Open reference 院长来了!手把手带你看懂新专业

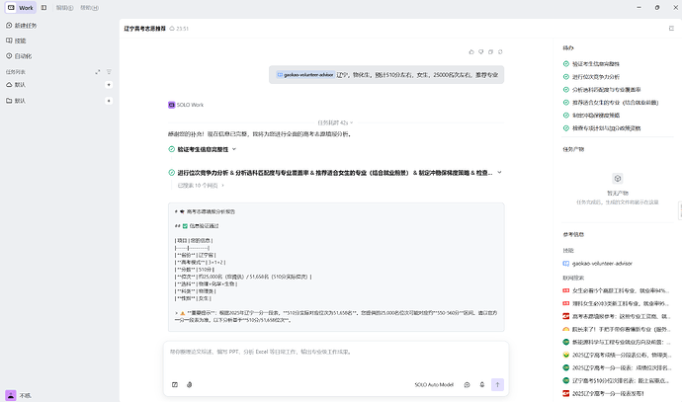(x=617, y=329)
